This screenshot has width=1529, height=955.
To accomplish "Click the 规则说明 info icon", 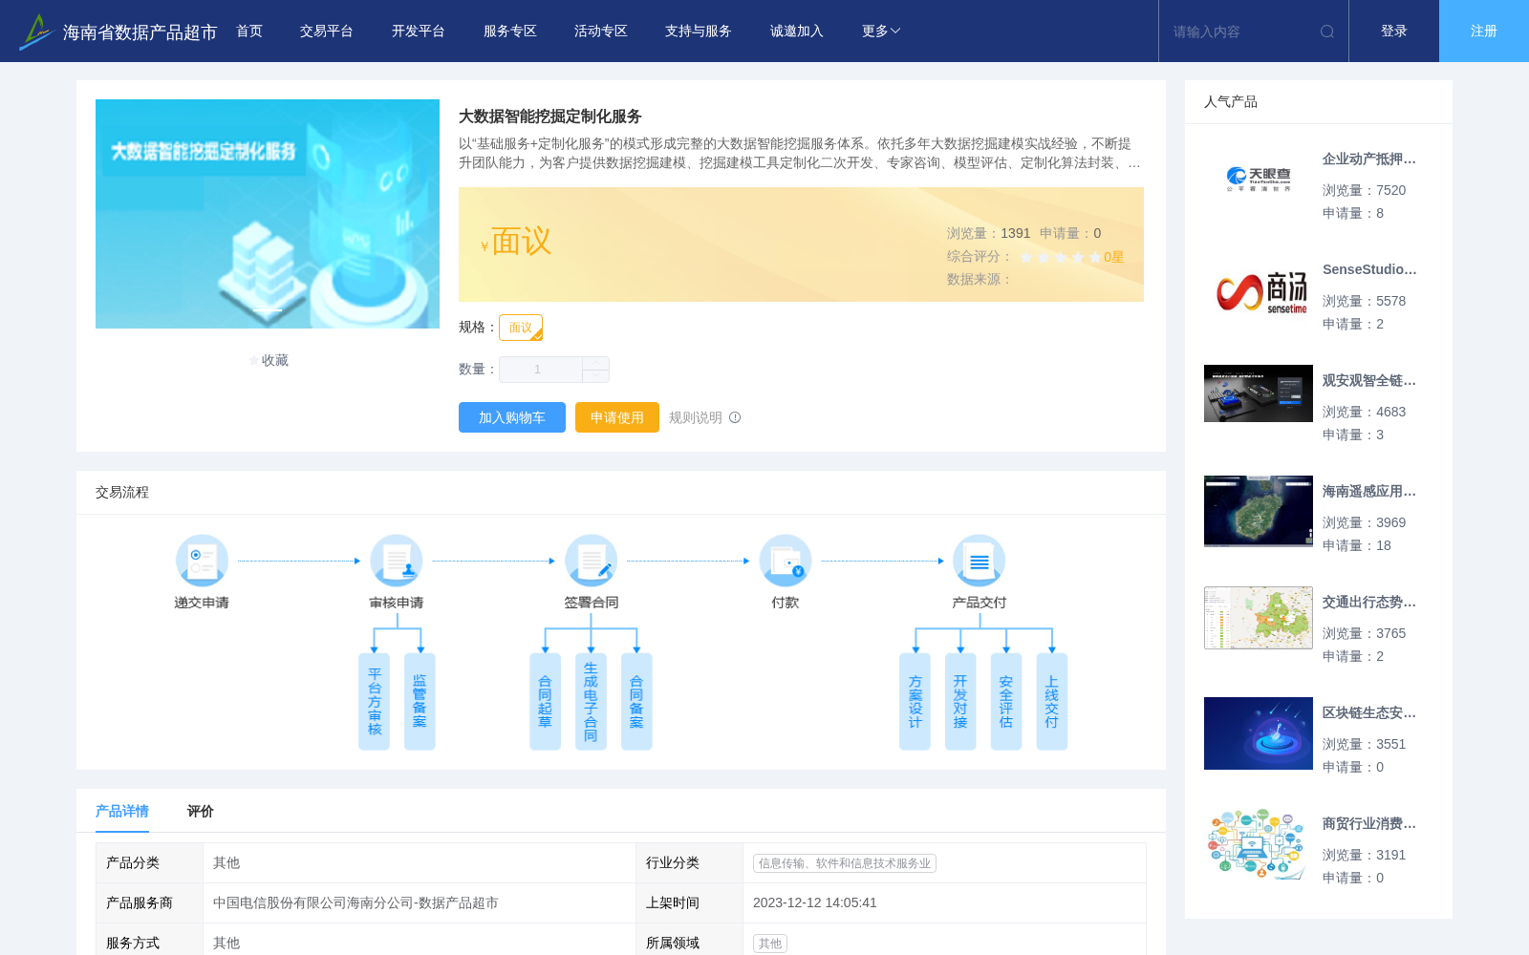I will pyautogui.click(x=735, y=417).
